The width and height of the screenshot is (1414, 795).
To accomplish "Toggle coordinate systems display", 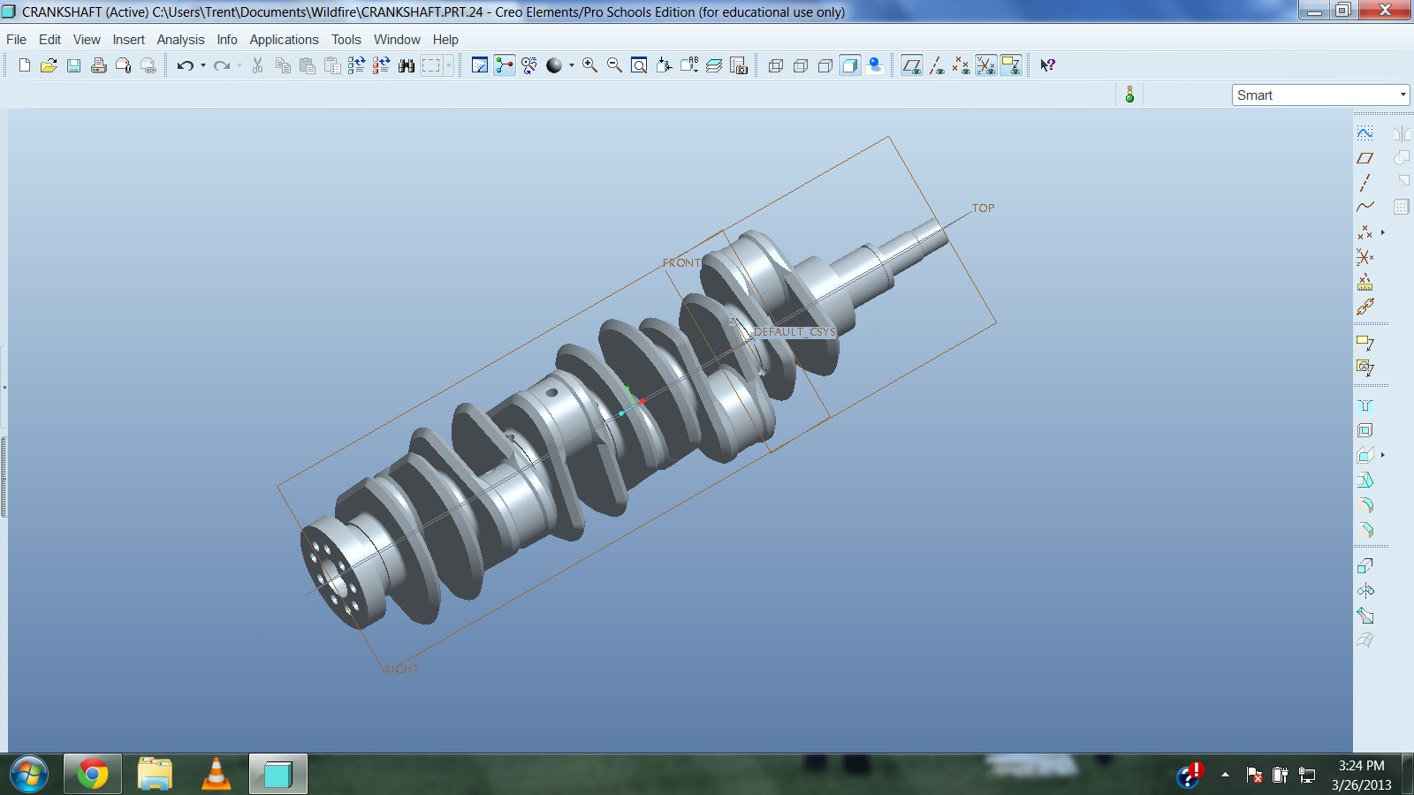I will tap(986, 65).
